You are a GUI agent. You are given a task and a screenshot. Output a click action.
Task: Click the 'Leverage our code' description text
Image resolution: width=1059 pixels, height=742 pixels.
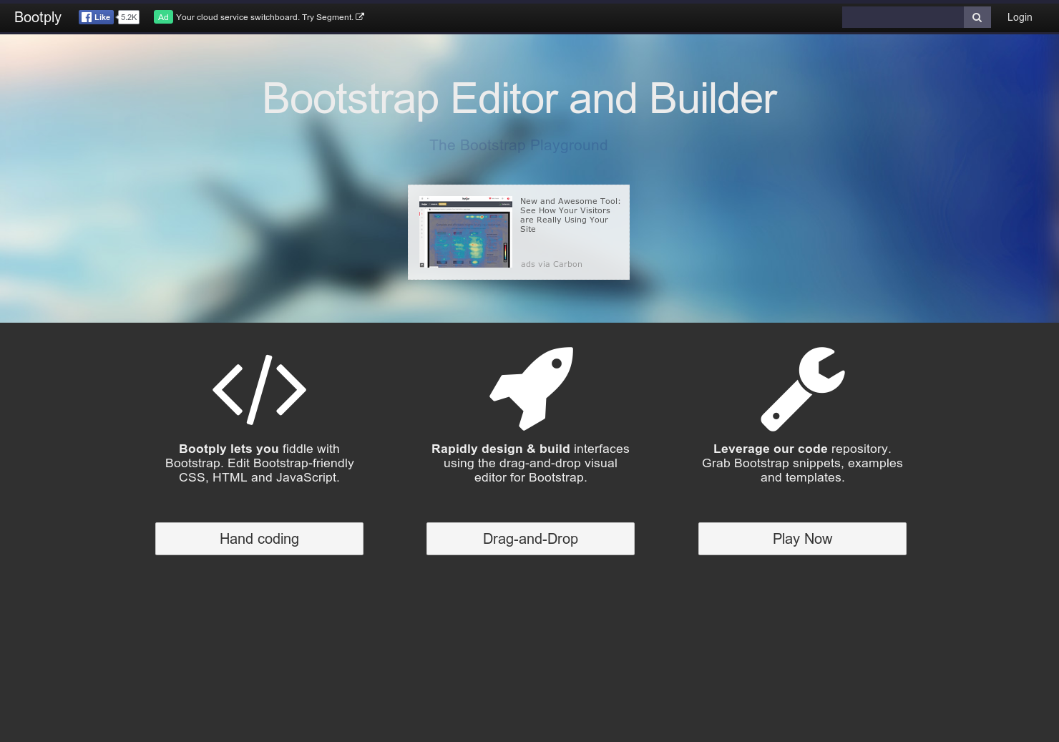pos(802,463)
